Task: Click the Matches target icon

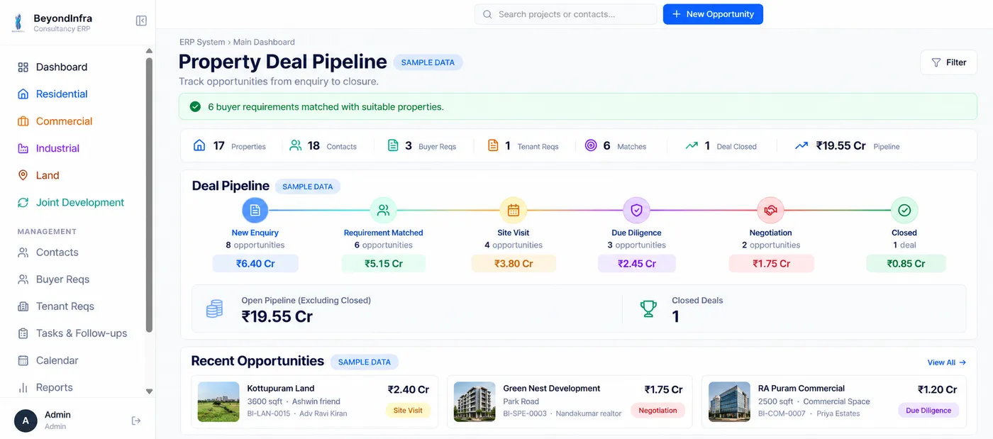Action: pyautogui.click(x=591, y=145)
